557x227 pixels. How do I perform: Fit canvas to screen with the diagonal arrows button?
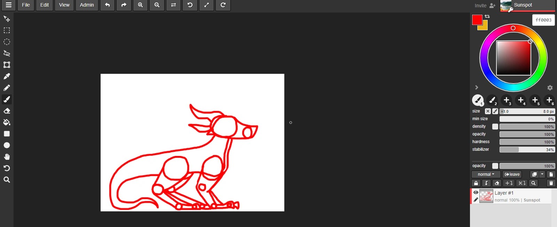[x=206, y=5]
